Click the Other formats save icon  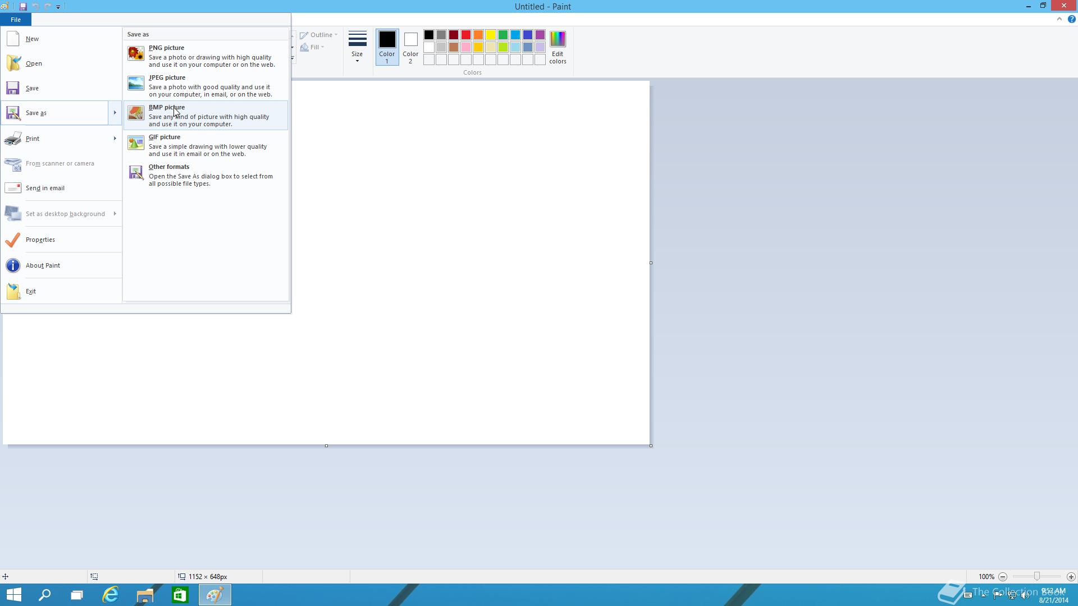[135, 172]
